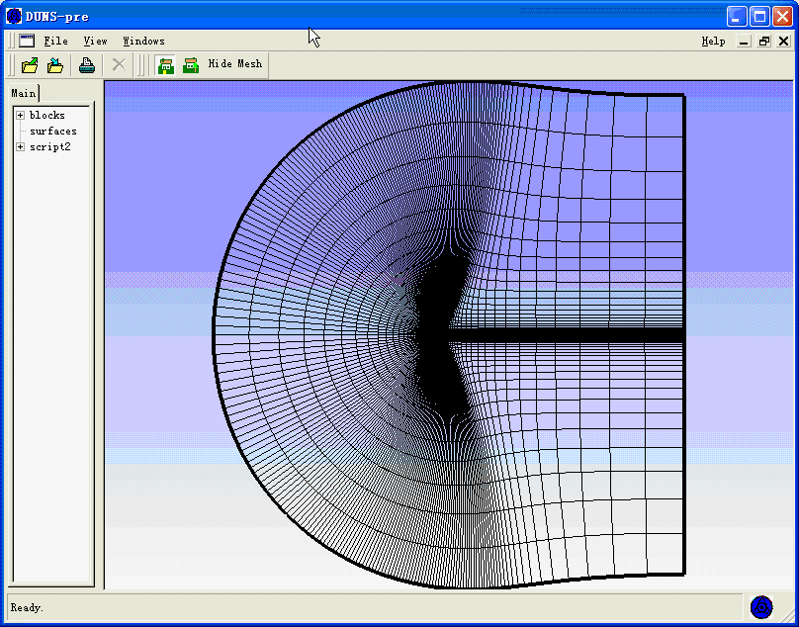Open the Help menu

713,41
